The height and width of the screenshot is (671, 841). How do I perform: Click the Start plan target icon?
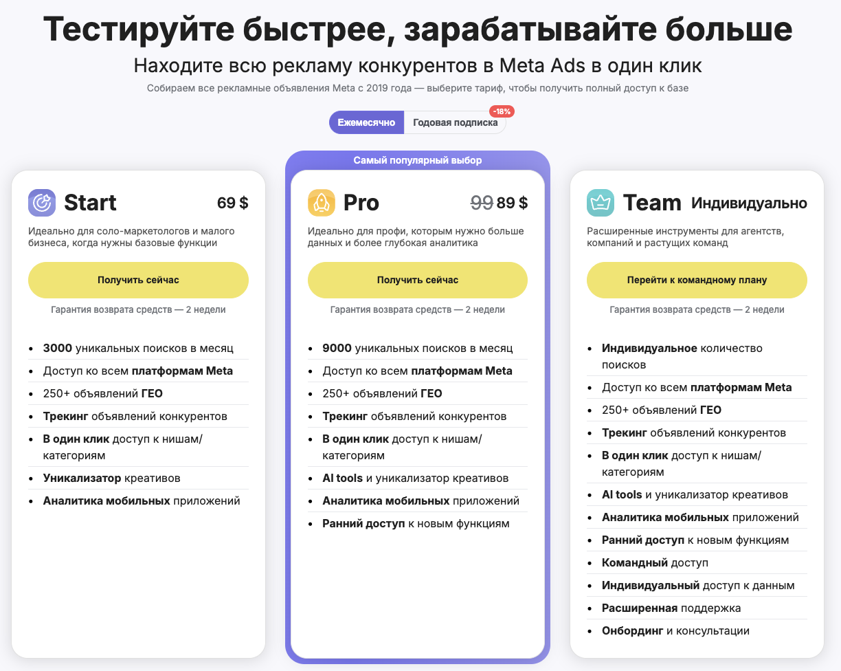click(x=42, y=203)
